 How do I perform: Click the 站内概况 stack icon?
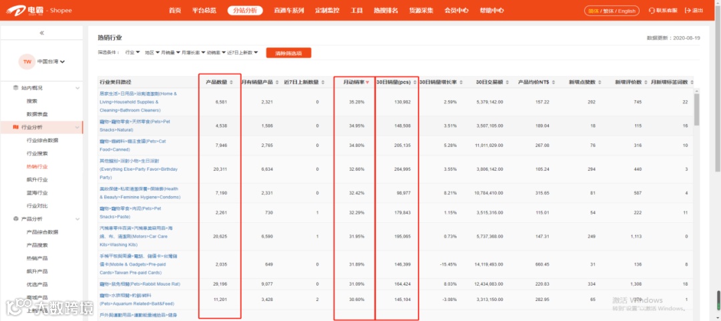[x=17, y=88]
